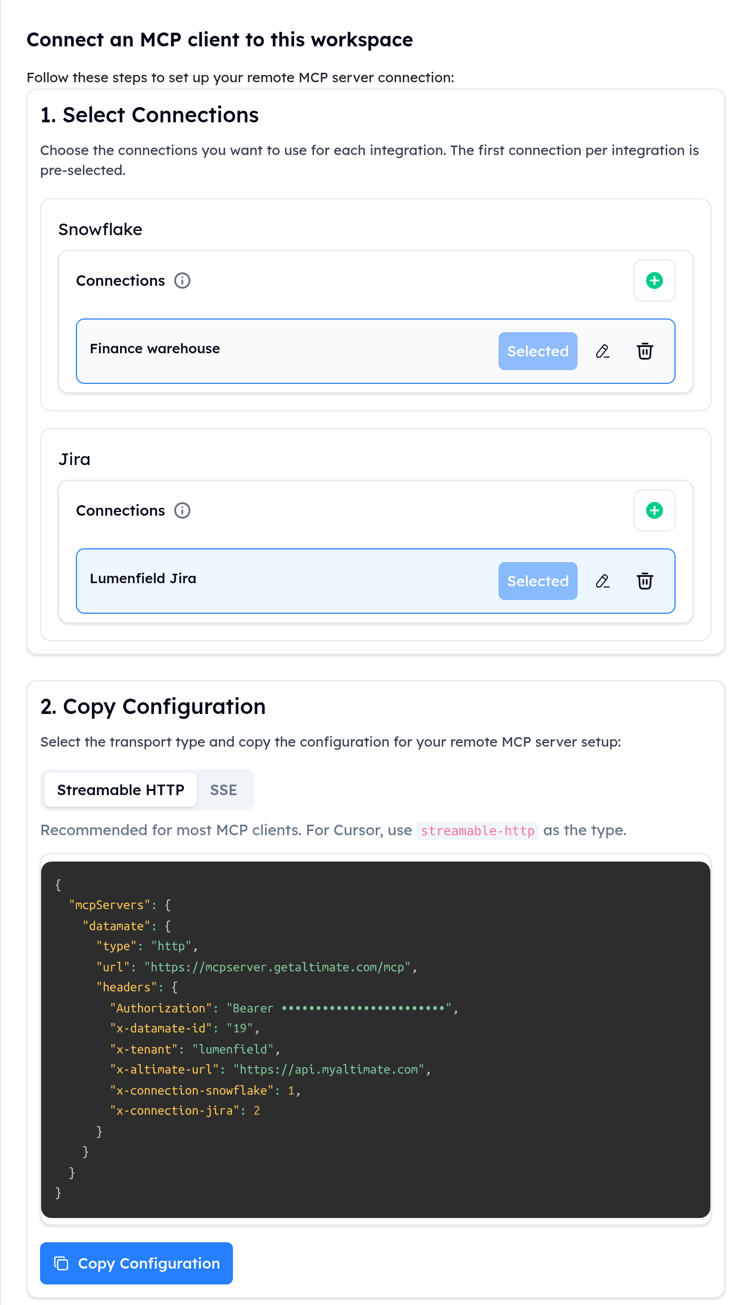Image resolution: width=742 pixels, height=1305 pixels.
Task: Add a new Jira connection
Action: pyautogui.click(x=654, y=510)
